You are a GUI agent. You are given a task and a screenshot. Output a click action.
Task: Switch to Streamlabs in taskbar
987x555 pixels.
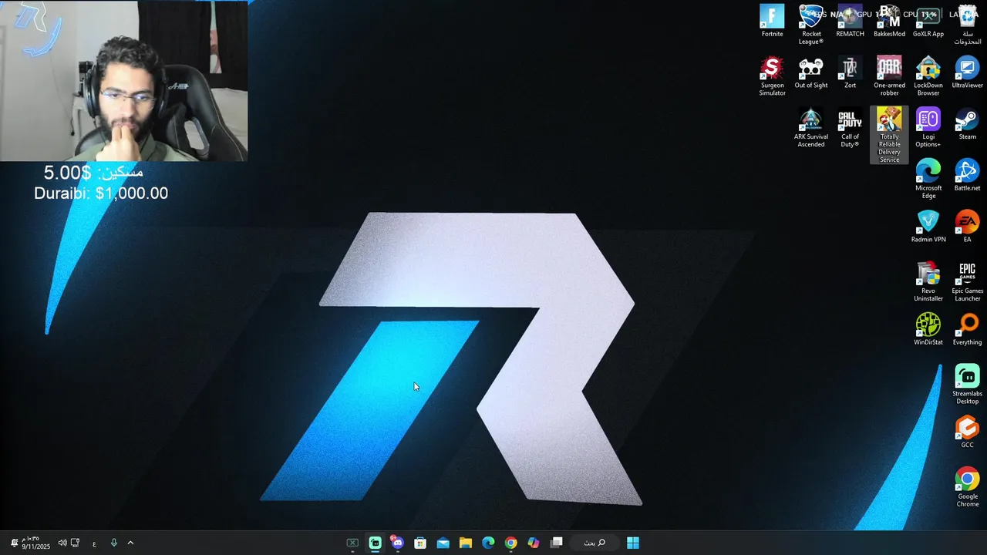(x=375, y=543)
